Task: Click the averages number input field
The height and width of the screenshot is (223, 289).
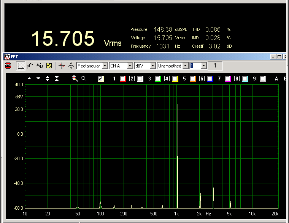Action: (195, 66)
